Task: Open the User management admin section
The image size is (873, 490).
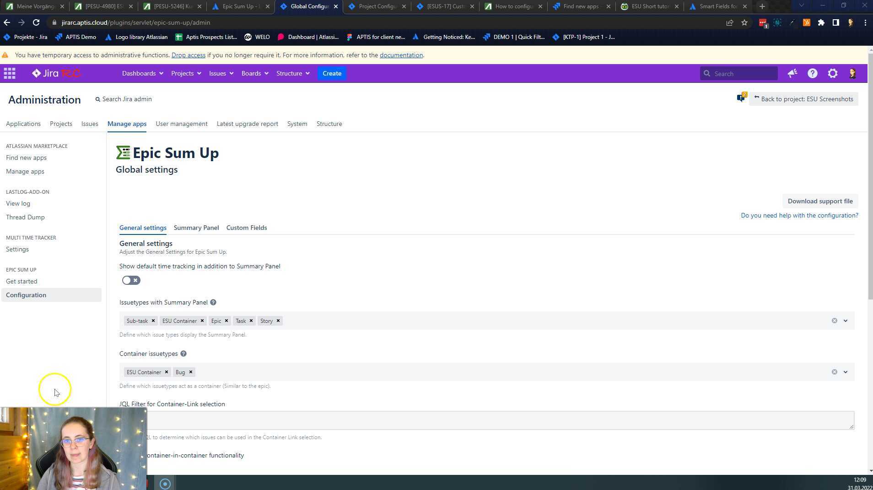Action: pos(181,124)
